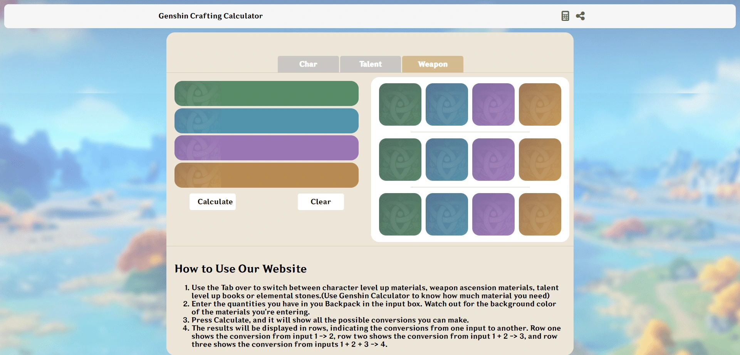Select the green material tile in first result row

(400, 104)
